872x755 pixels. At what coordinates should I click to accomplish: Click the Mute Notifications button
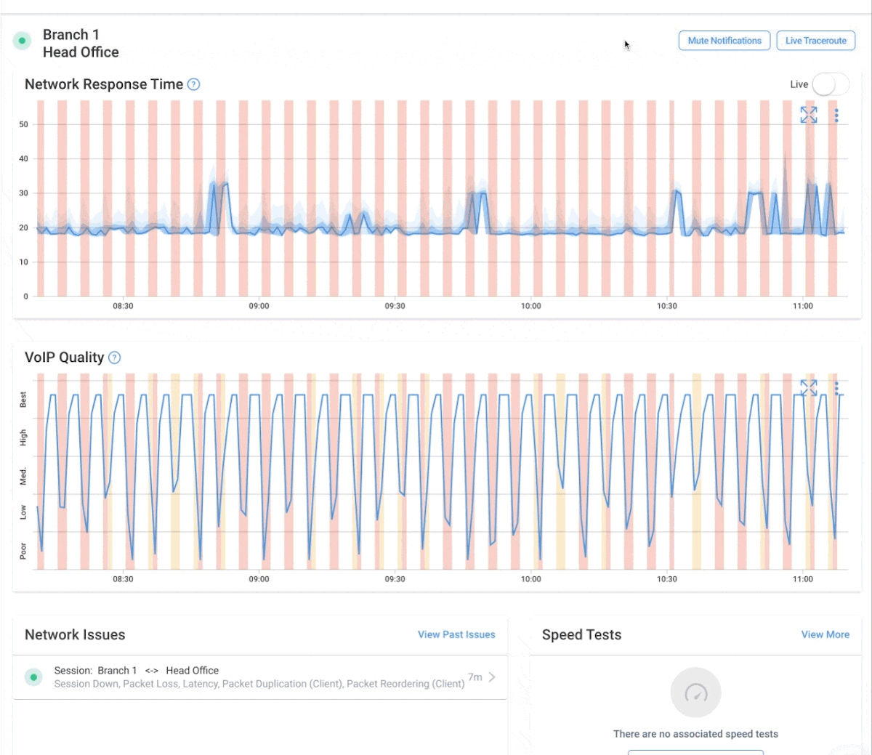724,41
